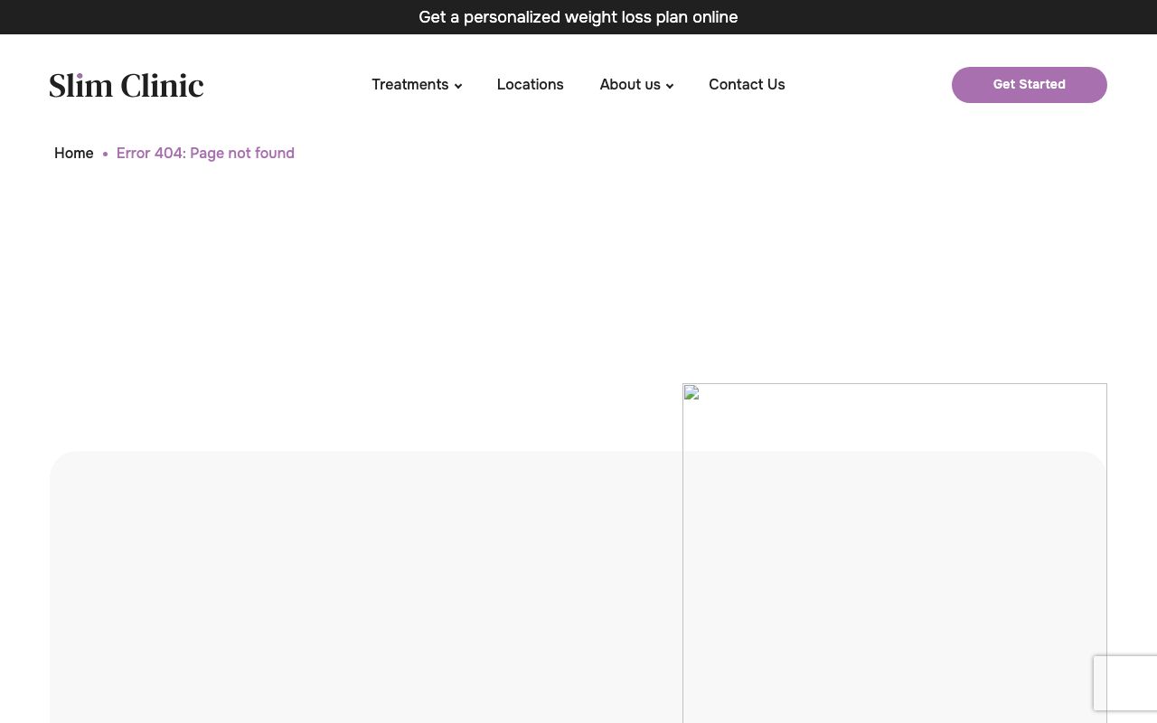Click the gray rounded content panel

tap(362, 587)
